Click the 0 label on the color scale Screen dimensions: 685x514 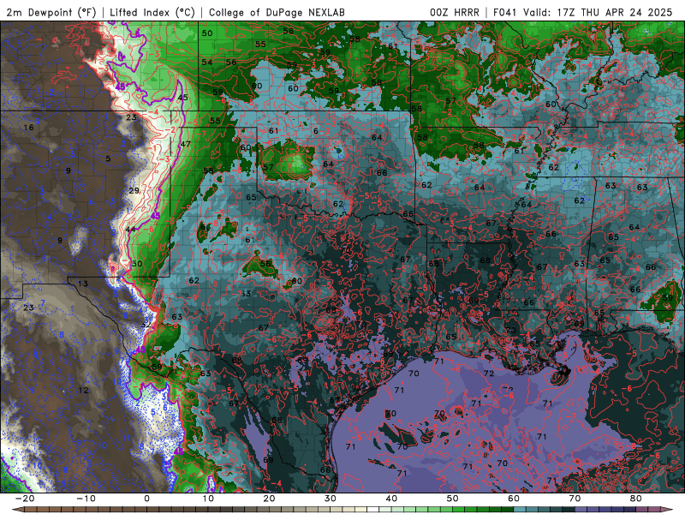pyautogui.click(x=146, y=499)
